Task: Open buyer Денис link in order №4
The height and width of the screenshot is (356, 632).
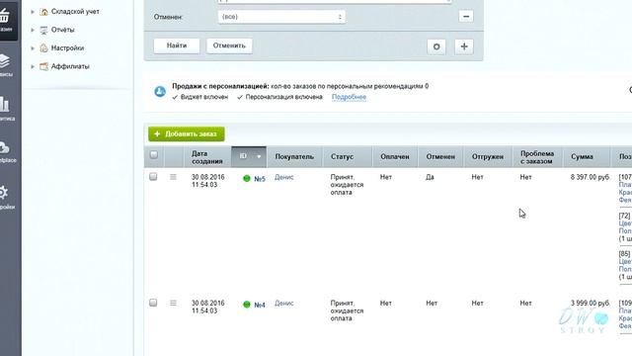Action: point(284,304)
